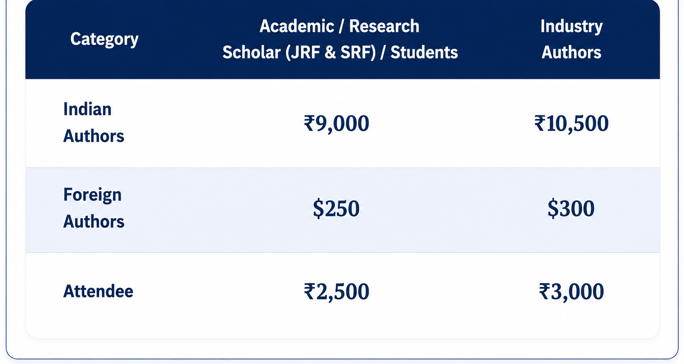Click the word Authors under Industry
This screenshot has height=364, width=684.
(x=571, y=52)
